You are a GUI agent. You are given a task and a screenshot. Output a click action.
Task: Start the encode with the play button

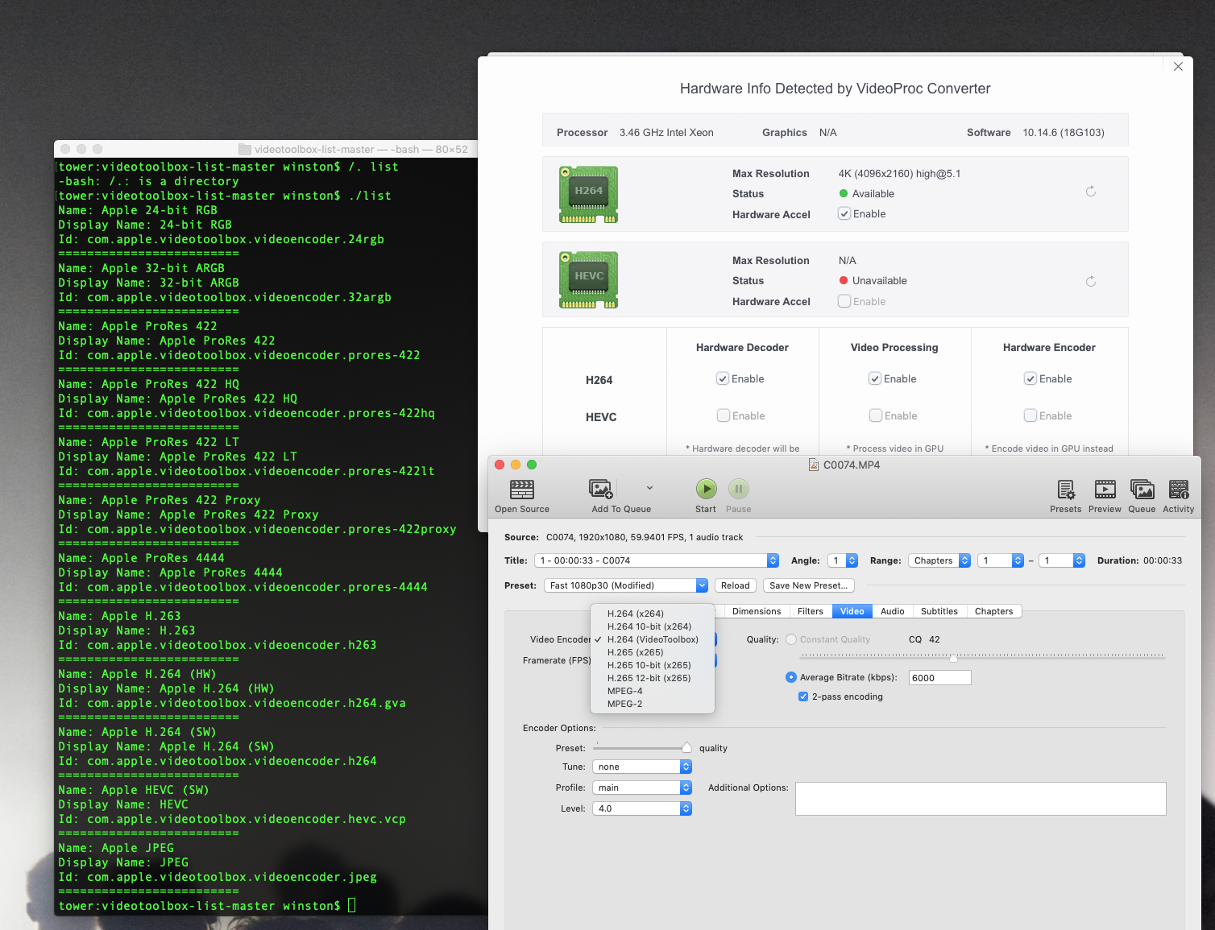coord(706,489)
